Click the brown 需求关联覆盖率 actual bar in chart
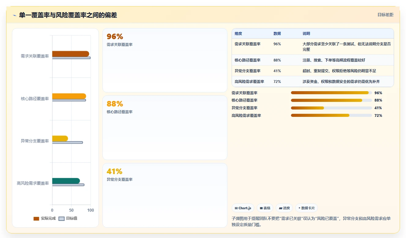Image resolution: width=406 pixels, height=238 pixels. [71, 54]
